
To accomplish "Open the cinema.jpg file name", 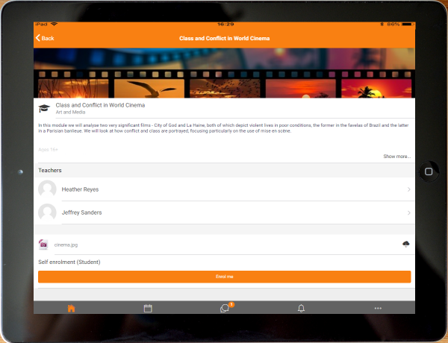I will [x=66, y=244].
